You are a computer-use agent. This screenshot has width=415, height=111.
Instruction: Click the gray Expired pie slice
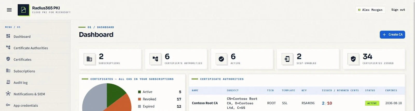[x=95, y=98]
